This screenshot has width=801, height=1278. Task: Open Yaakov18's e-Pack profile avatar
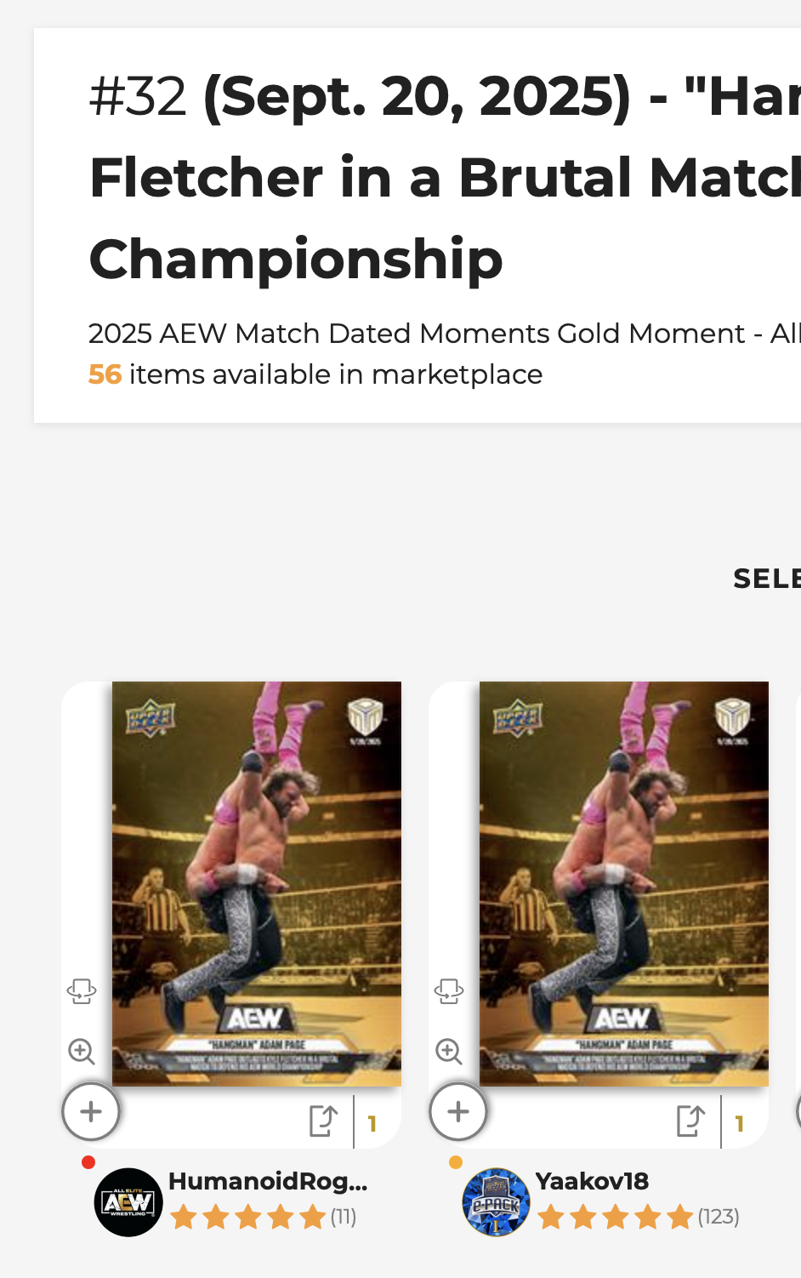click(496, 1201)
